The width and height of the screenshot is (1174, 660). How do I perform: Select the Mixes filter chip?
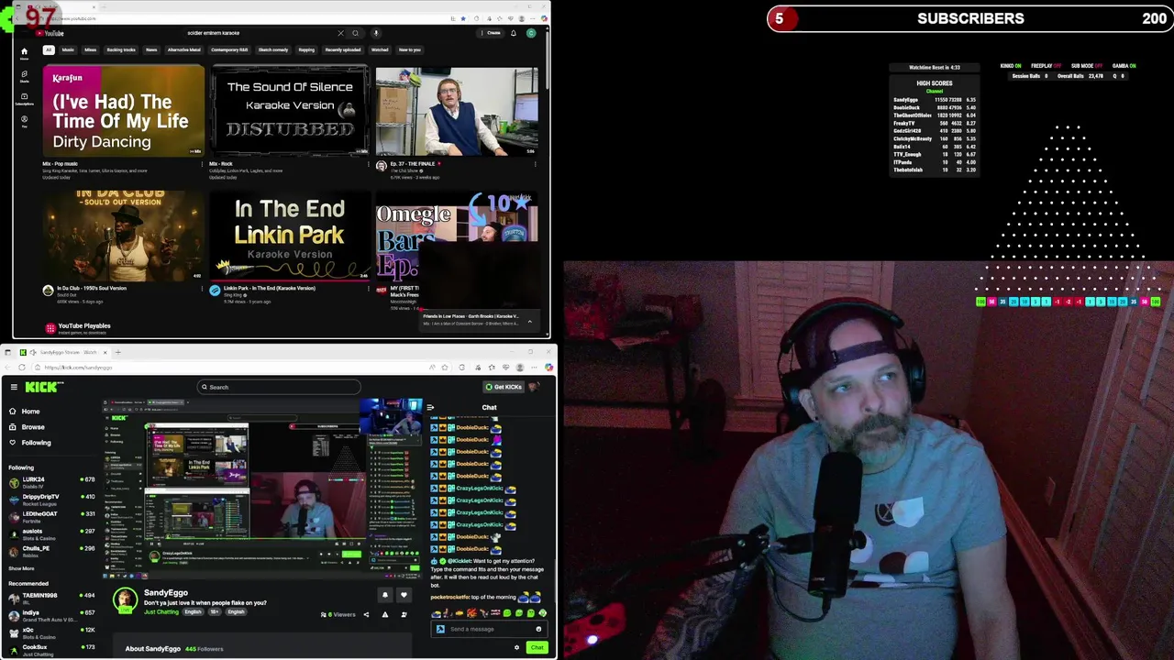pos(90,49)
